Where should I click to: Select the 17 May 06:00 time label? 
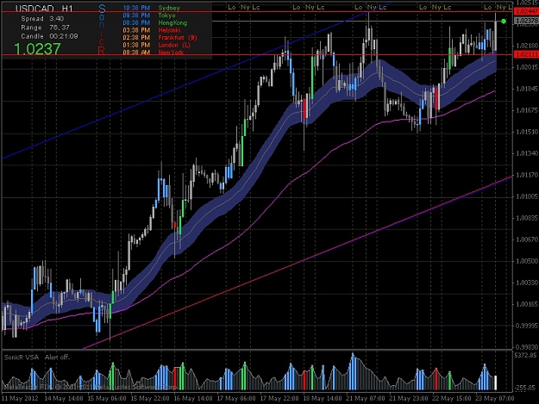pyautogui.click(x=236, y=399)
